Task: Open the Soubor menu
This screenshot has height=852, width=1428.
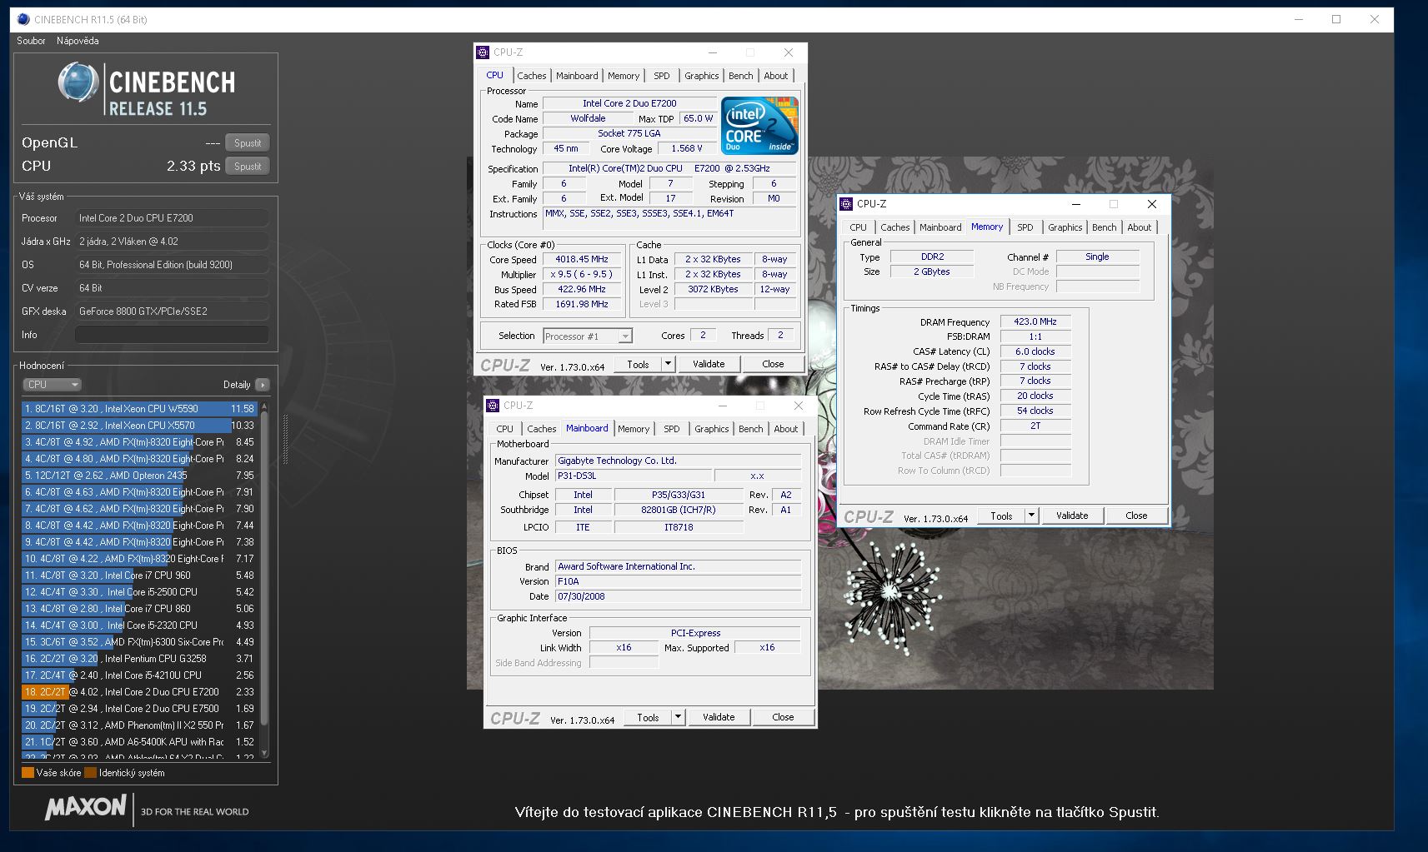Action: pos(31,41)
